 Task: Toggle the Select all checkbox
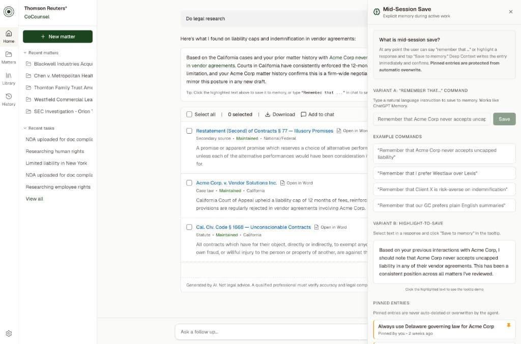click(189, 114)
